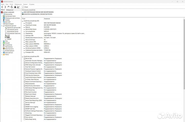Toggle the SMART Self-Test checkbox

click(24, 109)
